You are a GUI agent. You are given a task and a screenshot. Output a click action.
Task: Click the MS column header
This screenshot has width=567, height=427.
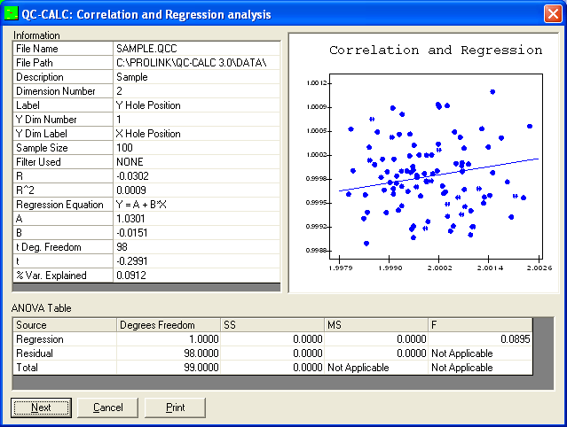point(376,325)
